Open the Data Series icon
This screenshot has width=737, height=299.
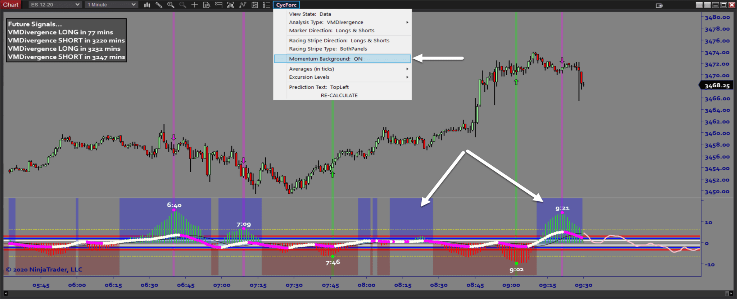[231, 5]
